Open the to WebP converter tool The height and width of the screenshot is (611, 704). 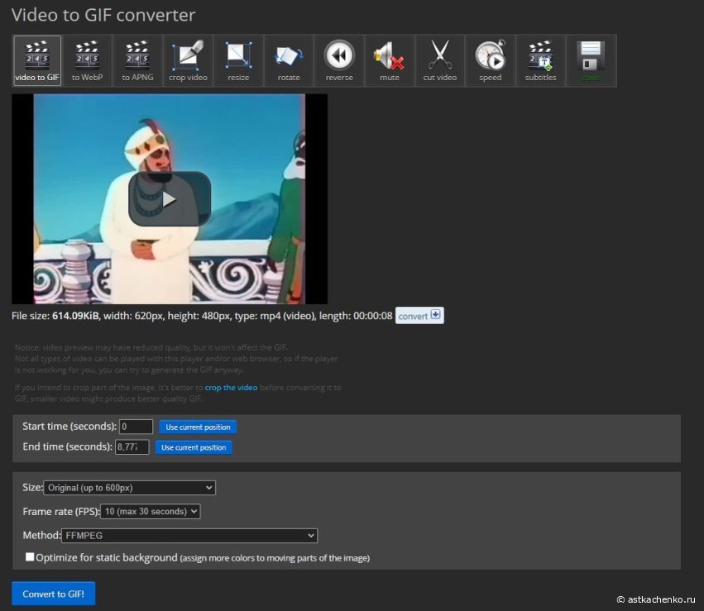pyautogui.click(x=87, y=60)
